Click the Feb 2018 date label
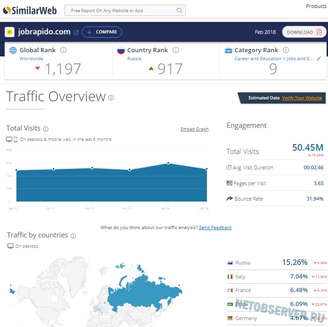 (x=265, y=32)
